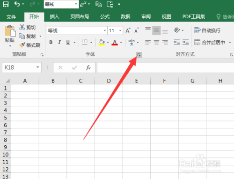Toggle Underline formatting
Image resolution: width=234 pixels, height=179 pixels.
click(68, 42)
